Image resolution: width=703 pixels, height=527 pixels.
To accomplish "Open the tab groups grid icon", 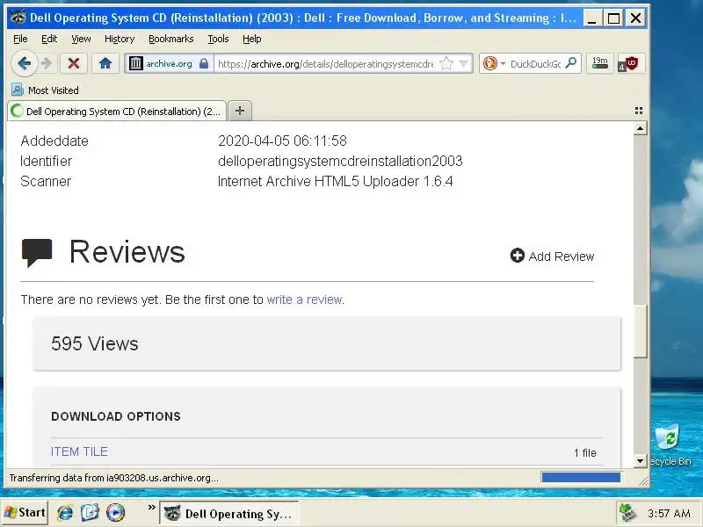I will click(639, 111).
